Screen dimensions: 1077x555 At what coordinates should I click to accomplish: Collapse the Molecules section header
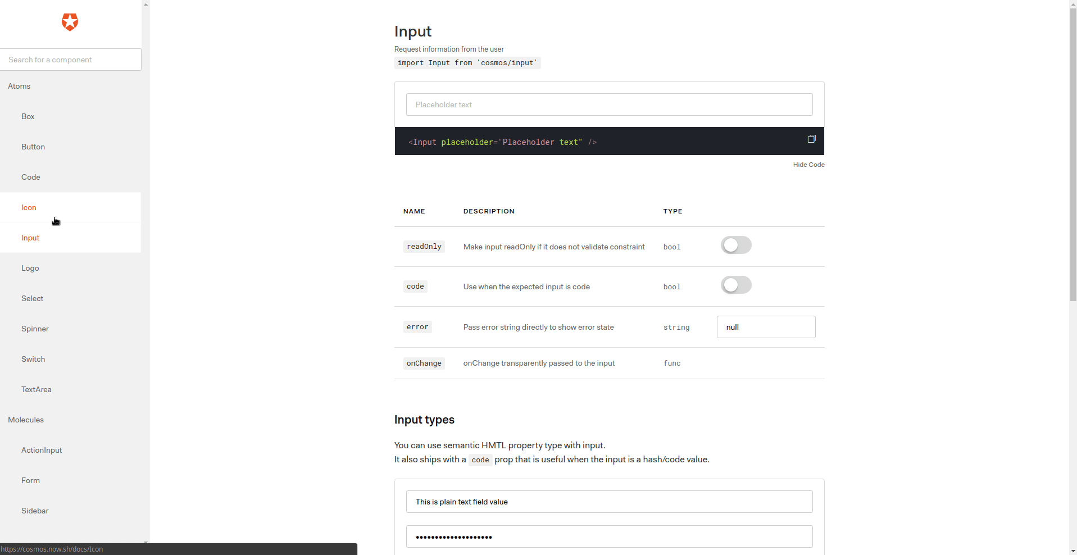click(26, 420)
